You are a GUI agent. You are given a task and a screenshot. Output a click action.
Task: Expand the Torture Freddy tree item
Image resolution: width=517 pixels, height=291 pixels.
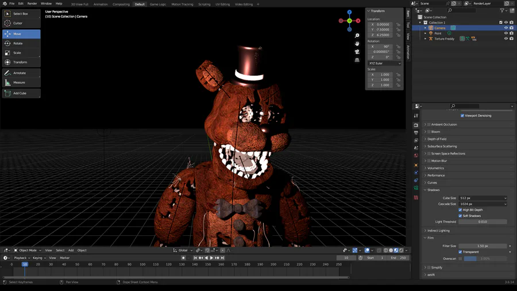coord(425,39)
